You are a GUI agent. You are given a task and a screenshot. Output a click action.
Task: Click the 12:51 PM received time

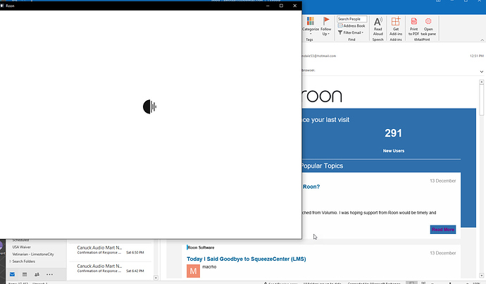click(477, 56)
